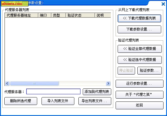The height and width of the screenshot is (116, 167).
Task: Open 验证参数 settings
Action: [150, 70]
